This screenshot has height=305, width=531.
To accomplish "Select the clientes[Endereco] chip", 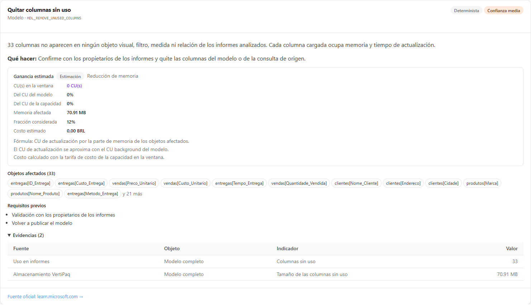I will pyautogui.click(x=403, y=183).
